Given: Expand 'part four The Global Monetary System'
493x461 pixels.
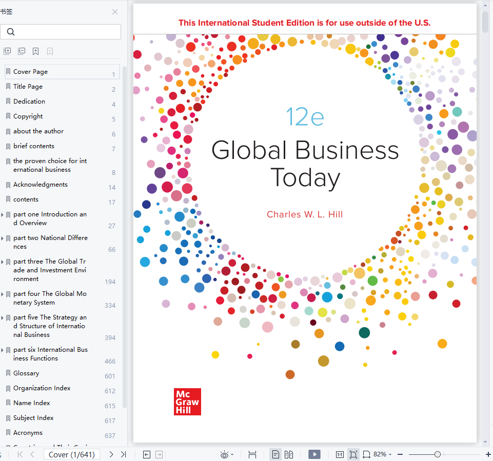Looking at the screenshot, I should (x=2, y=294).
